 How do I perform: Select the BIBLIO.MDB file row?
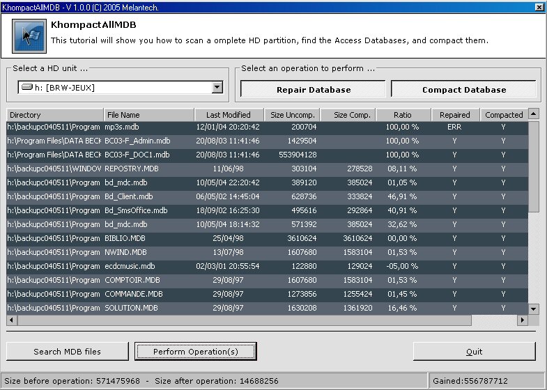(126, 238)
